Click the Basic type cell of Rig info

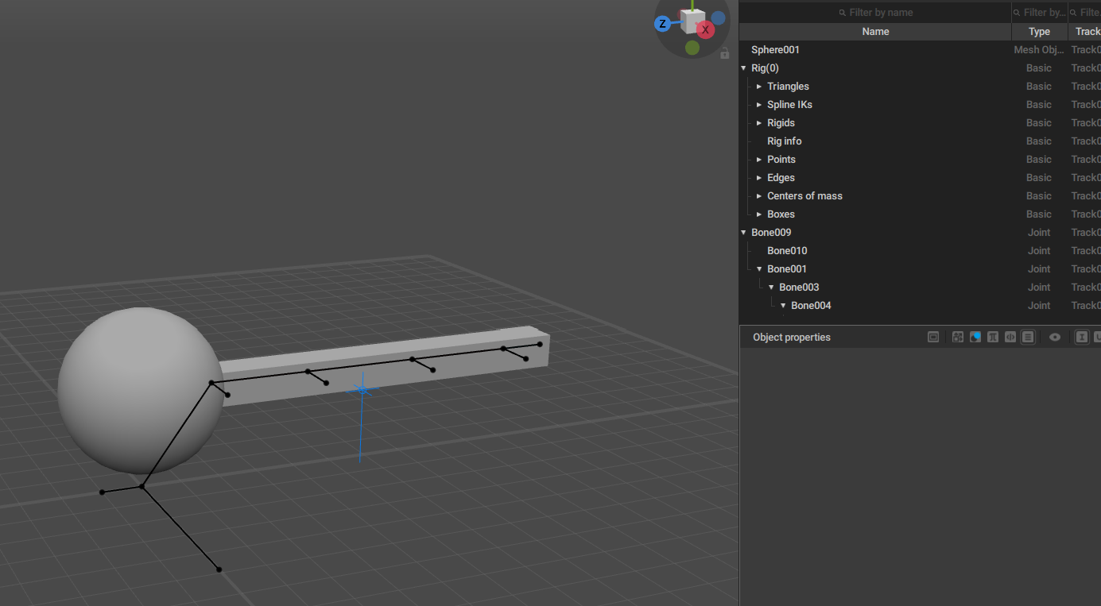1039,141
